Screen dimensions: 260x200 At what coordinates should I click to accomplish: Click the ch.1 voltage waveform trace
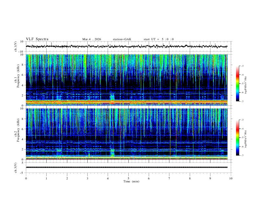click(x=126, y=46)
